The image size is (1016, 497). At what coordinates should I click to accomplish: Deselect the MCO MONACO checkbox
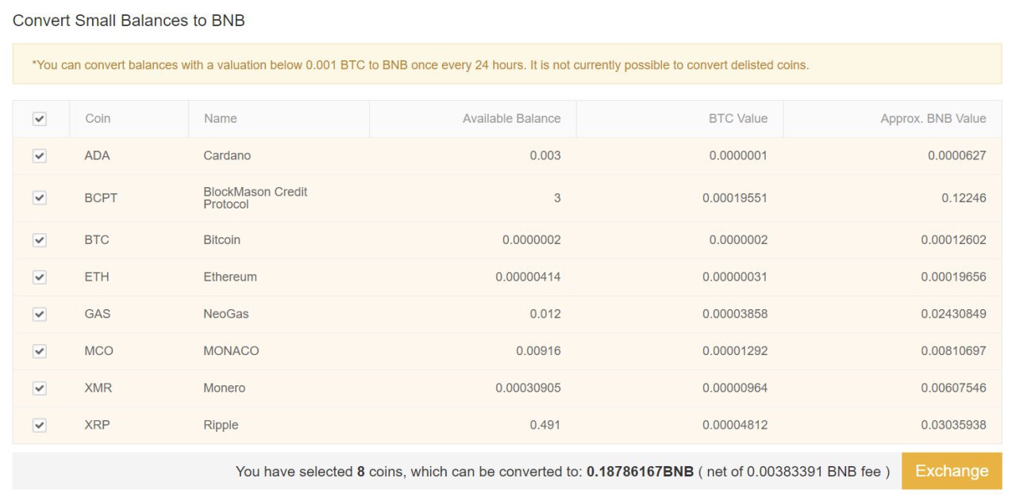tap(40, 351)
